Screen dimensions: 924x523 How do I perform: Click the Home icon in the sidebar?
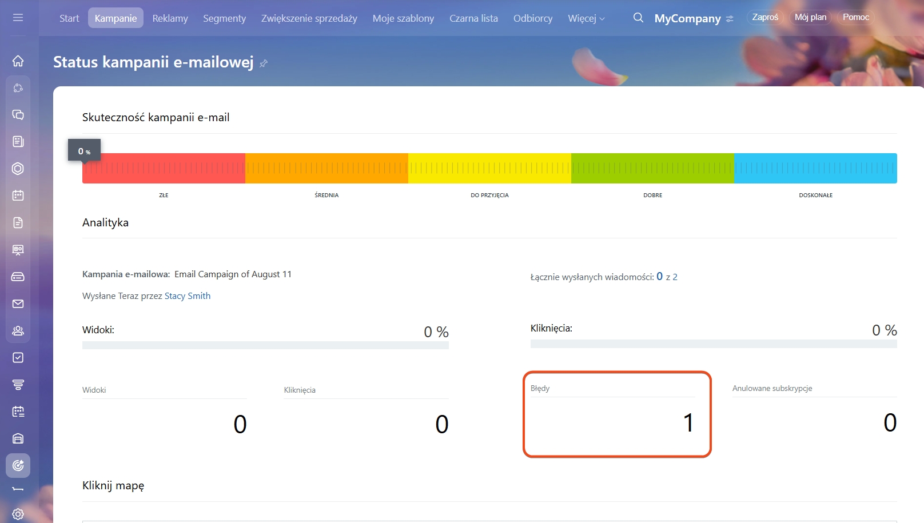18,61
